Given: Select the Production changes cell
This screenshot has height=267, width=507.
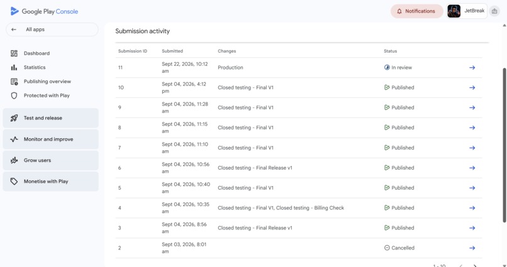Looking at the screenshot, I should (230, 67).
